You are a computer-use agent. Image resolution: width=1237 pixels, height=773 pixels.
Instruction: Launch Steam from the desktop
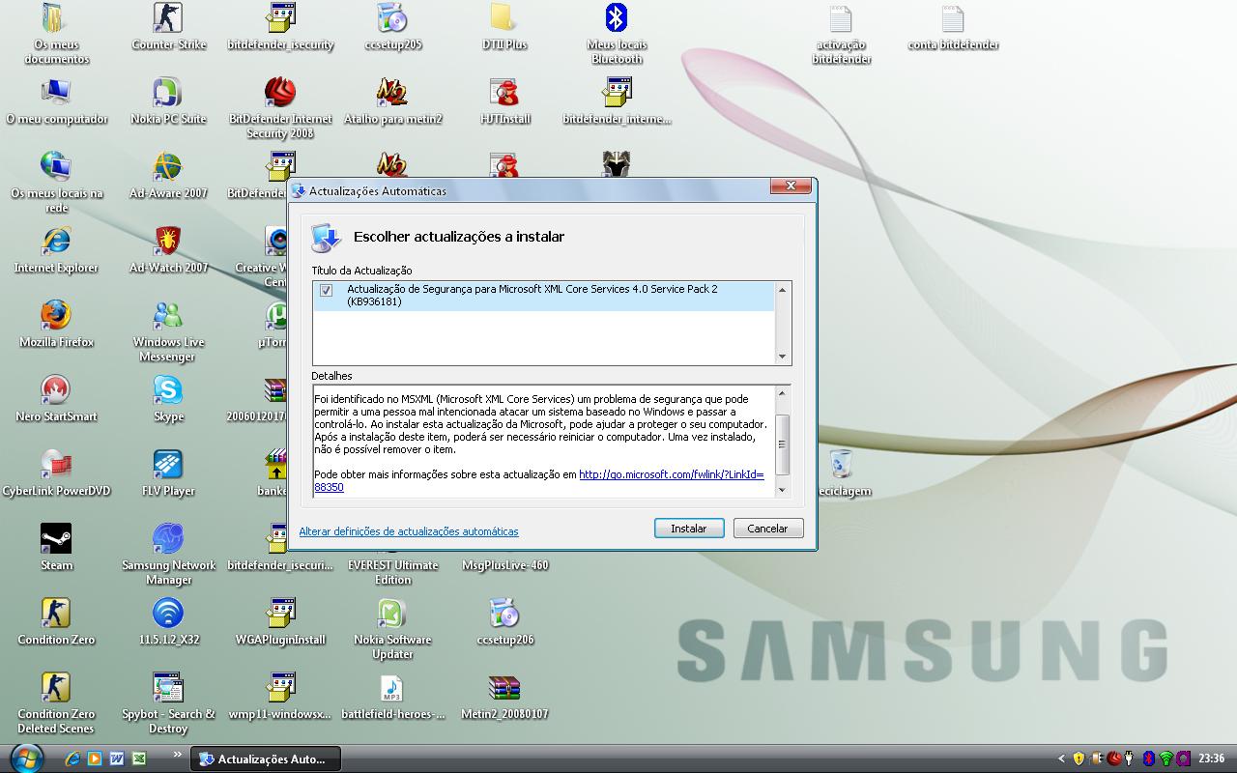[x=56, y=547]
